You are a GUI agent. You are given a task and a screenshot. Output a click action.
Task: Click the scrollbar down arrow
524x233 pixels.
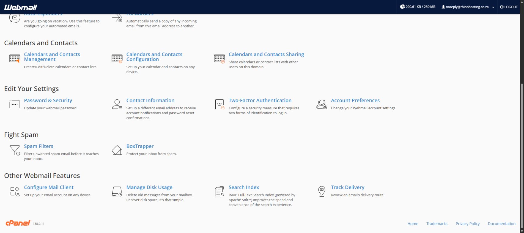522,231
